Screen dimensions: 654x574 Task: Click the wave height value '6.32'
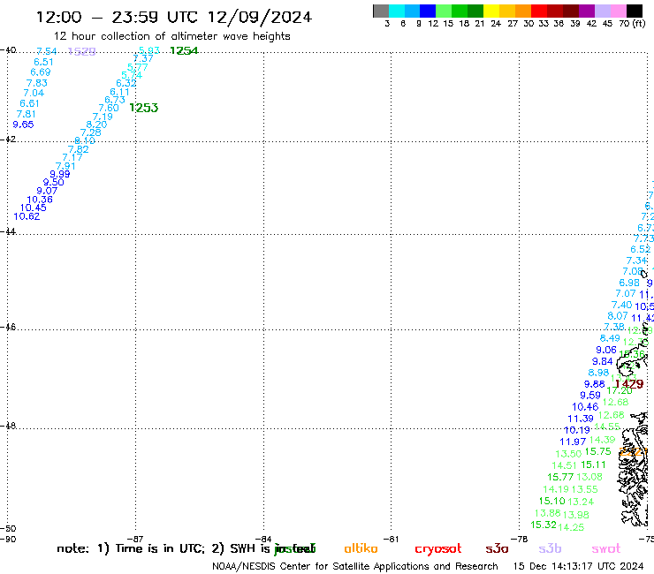[x=126, y=83]
